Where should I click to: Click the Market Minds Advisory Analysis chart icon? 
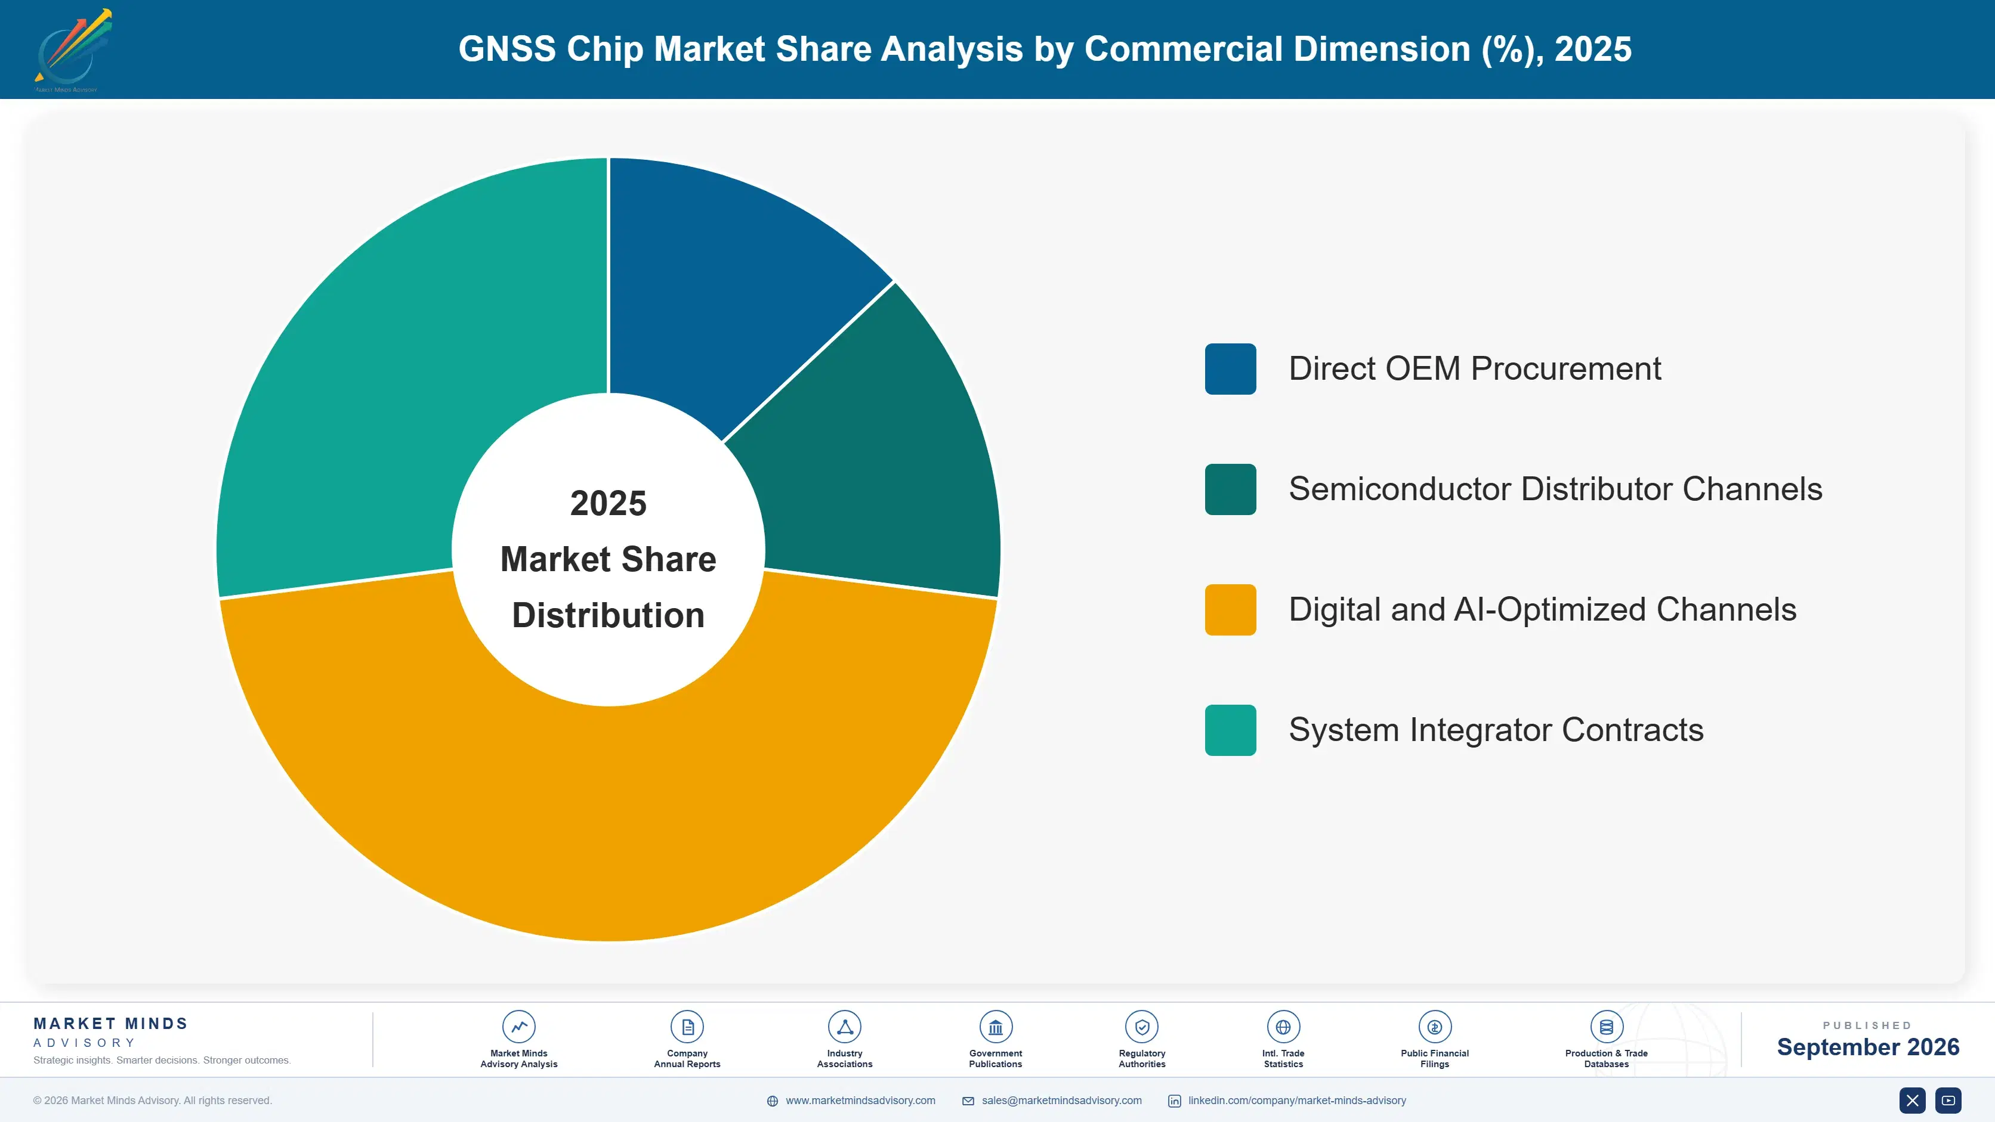click(519, 1027)
